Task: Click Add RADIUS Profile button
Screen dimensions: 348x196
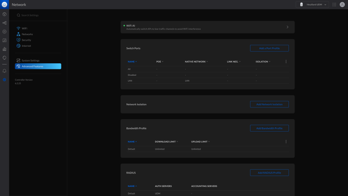Action: [x=269, y=173]
